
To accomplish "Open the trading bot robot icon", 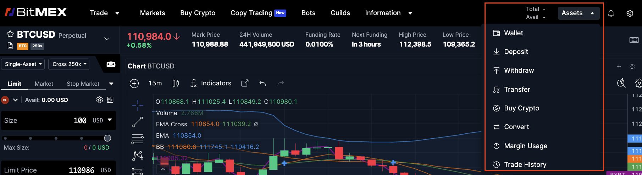I will click(x=111, y=64).
